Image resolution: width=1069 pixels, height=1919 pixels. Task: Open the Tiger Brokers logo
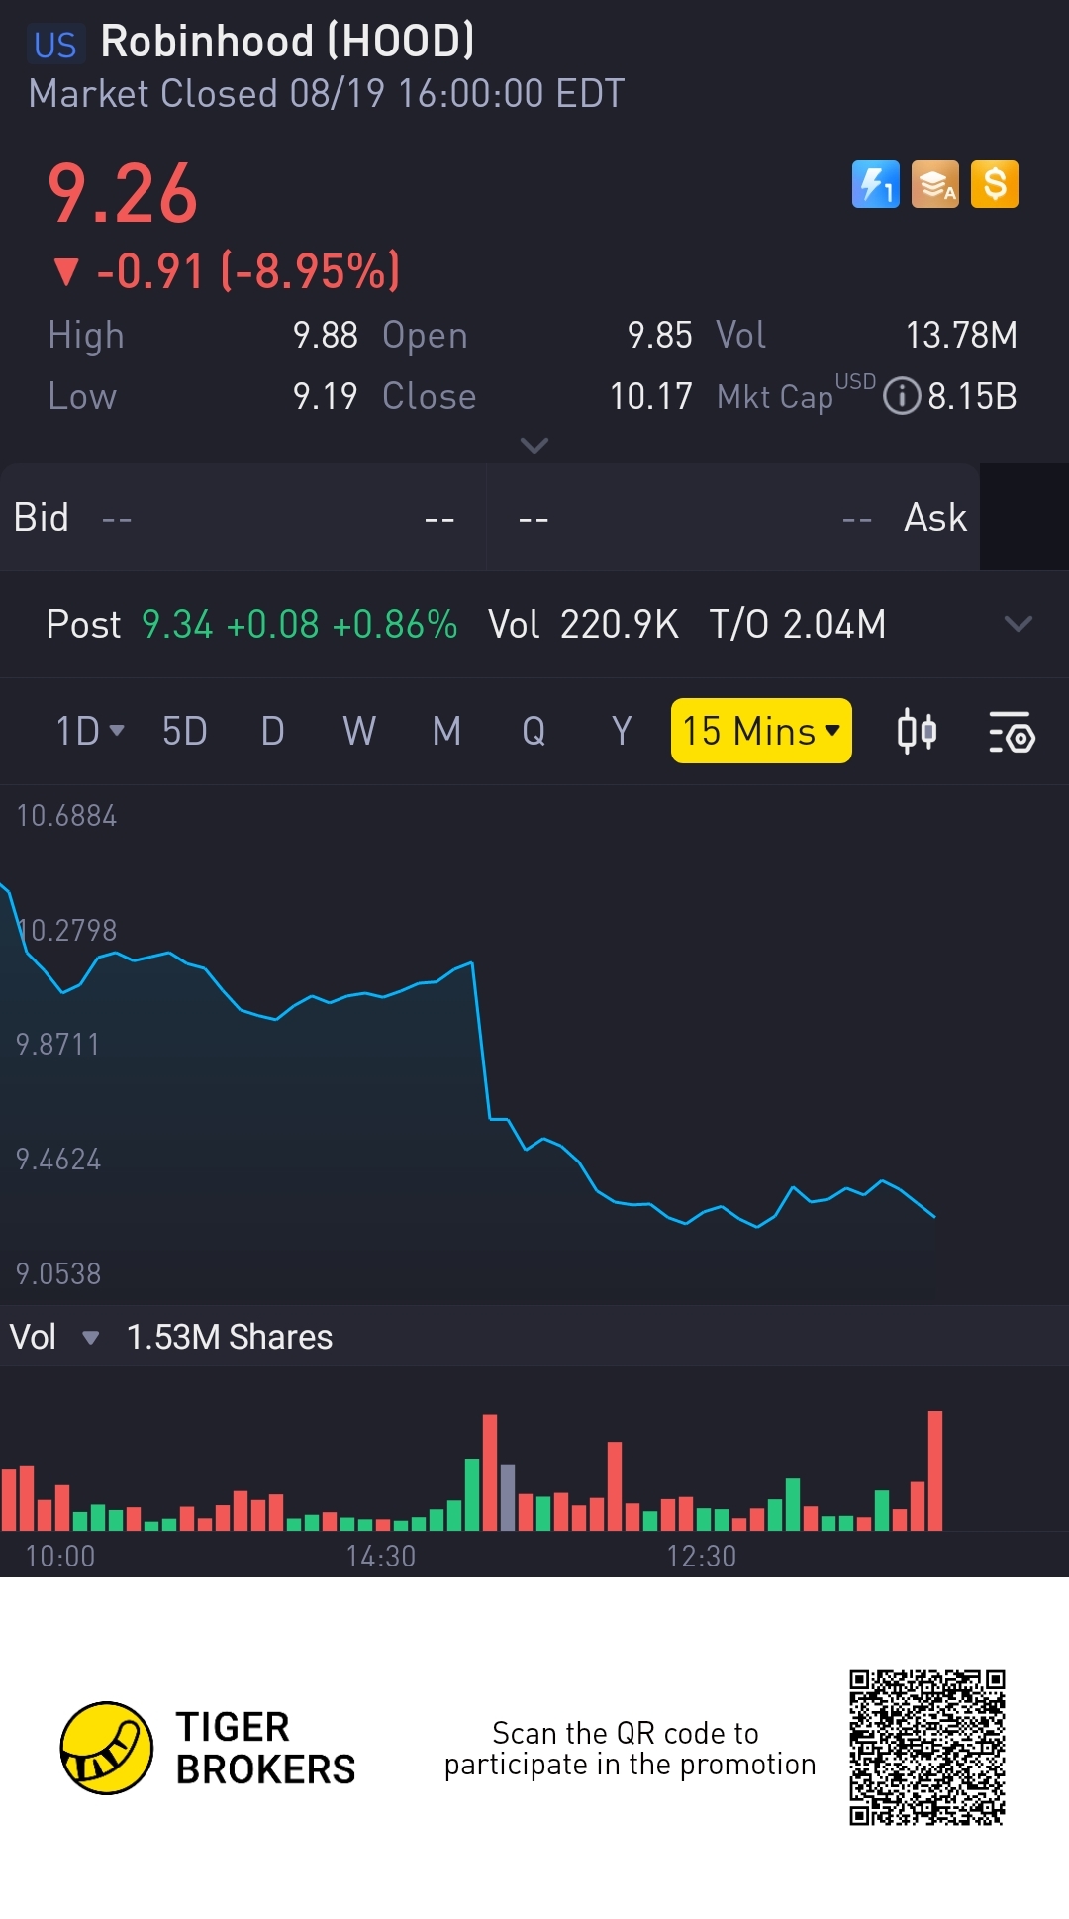pos(107,1748)
